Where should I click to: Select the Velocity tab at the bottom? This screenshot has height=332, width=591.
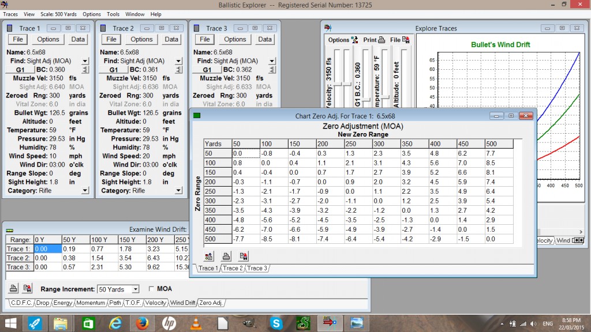[156, 302]
